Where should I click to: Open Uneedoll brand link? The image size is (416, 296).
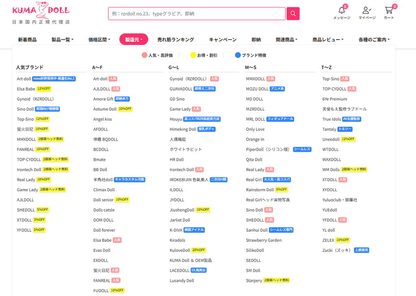331,139
